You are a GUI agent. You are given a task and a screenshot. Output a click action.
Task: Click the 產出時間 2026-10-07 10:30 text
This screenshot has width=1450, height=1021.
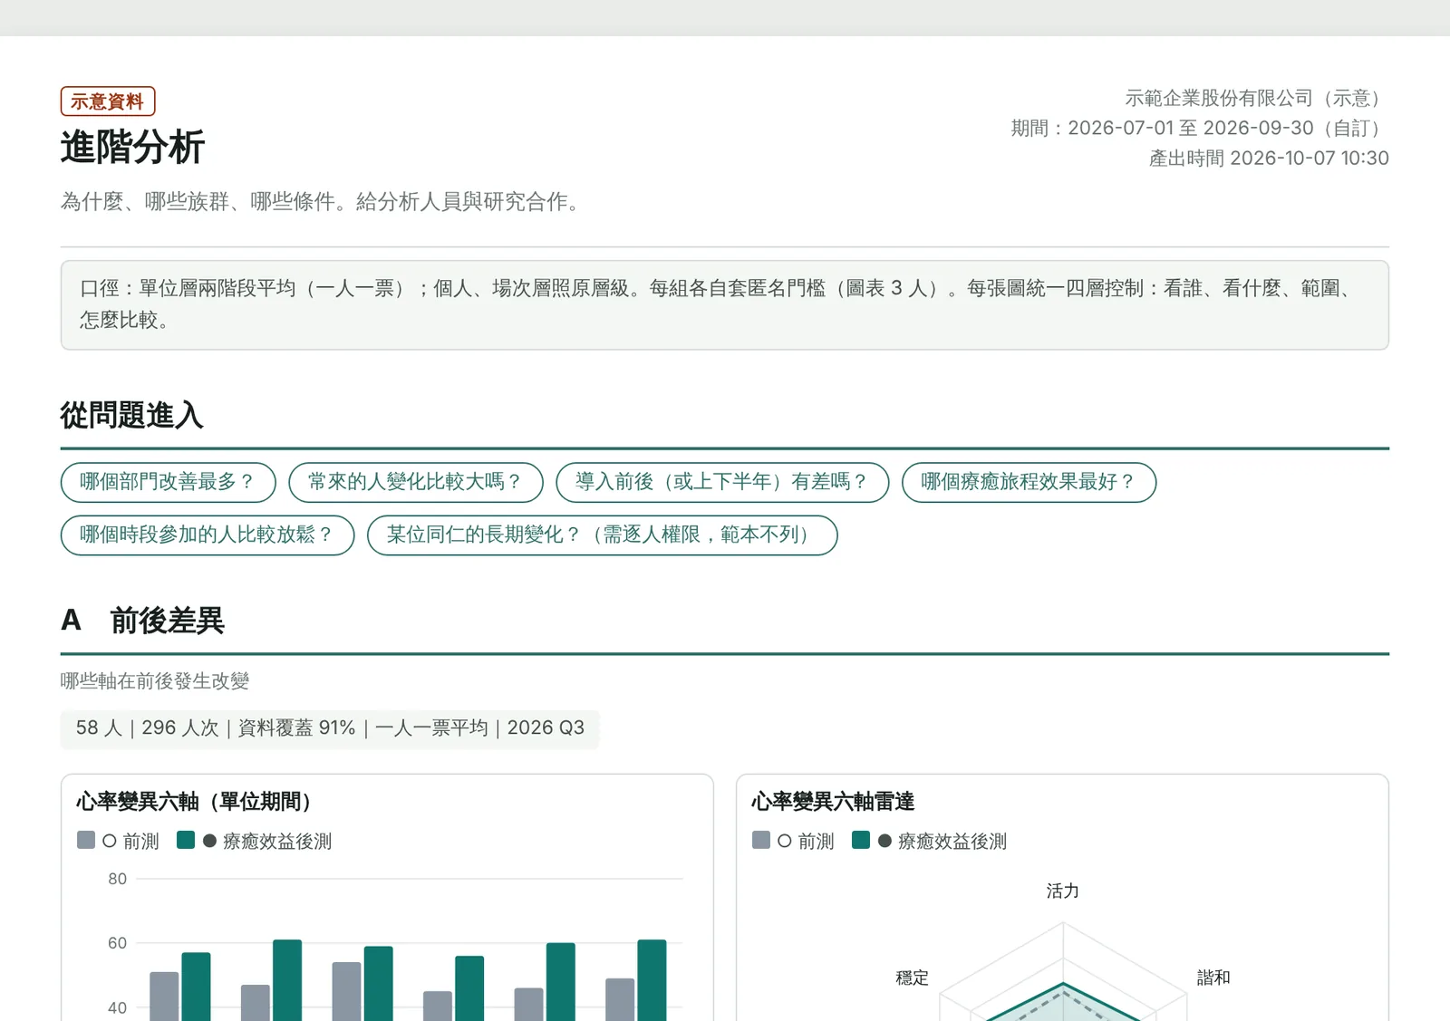click(1269, 158)
